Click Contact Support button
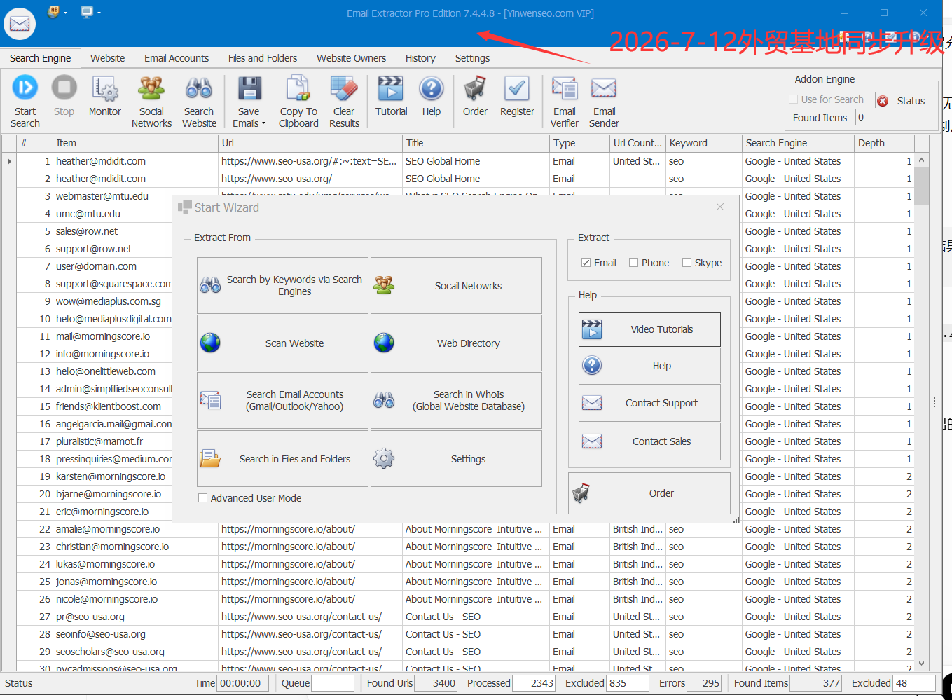This screenshot has height=700, width=952. click(649, 403)
